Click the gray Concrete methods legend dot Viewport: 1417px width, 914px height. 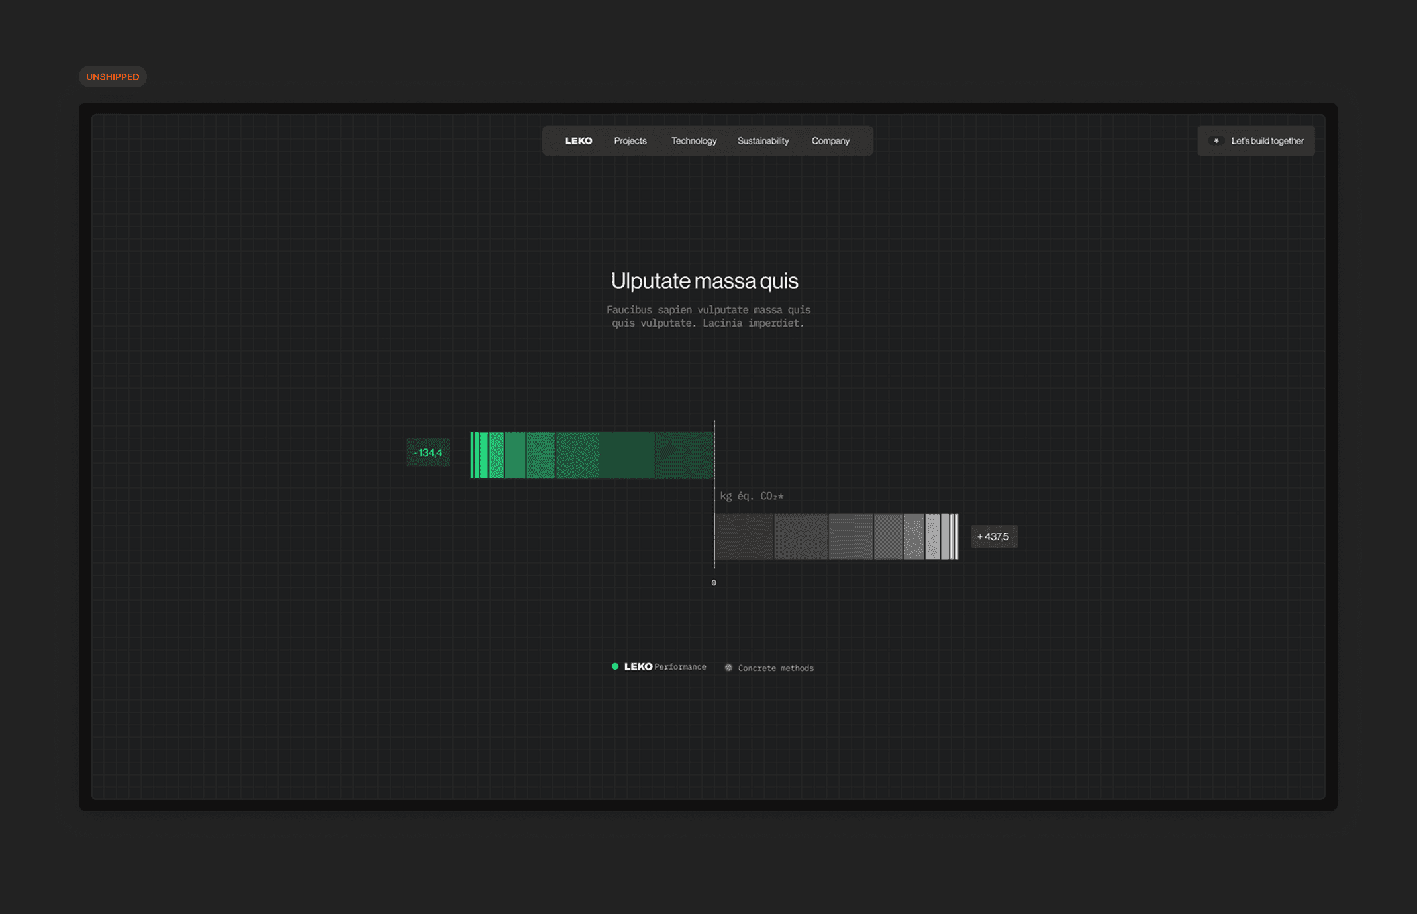728,668
